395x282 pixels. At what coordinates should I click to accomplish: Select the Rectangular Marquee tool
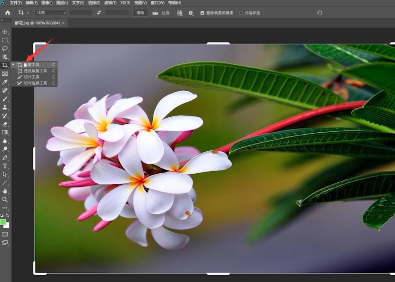click(5, 40)
